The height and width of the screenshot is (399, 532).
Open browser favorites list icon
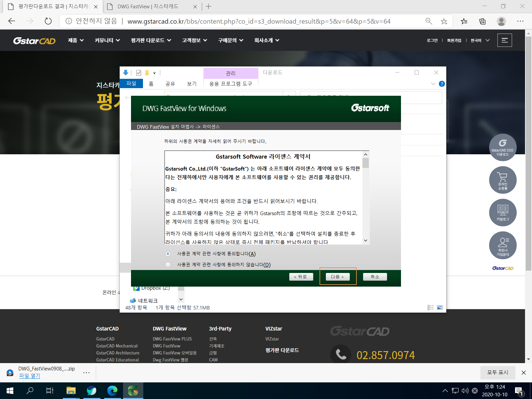[x=464, y=21]
